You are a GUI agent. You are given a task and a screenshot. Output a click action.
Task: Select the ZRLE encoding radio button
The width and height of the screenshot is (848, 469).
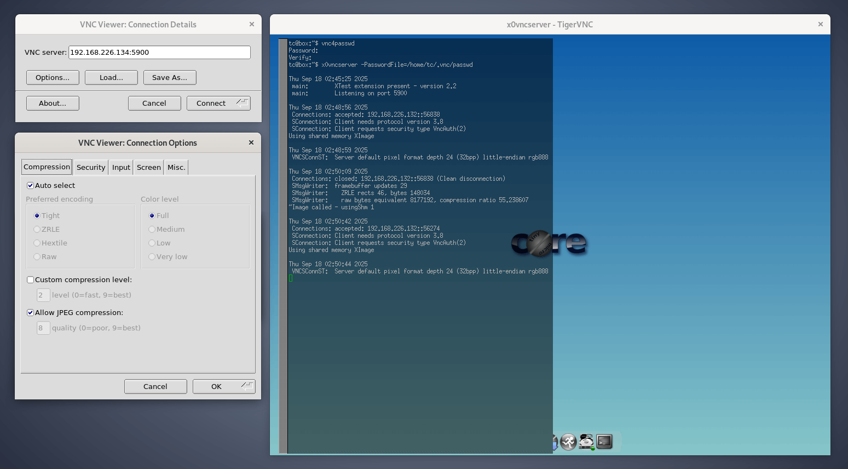(x=37, y=230)
